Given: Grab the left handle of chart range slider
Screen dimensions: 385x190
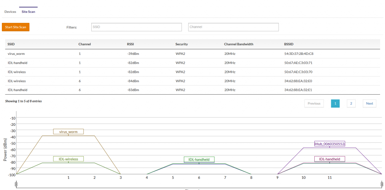Looking at the screenshot, I should pos(16,184).
